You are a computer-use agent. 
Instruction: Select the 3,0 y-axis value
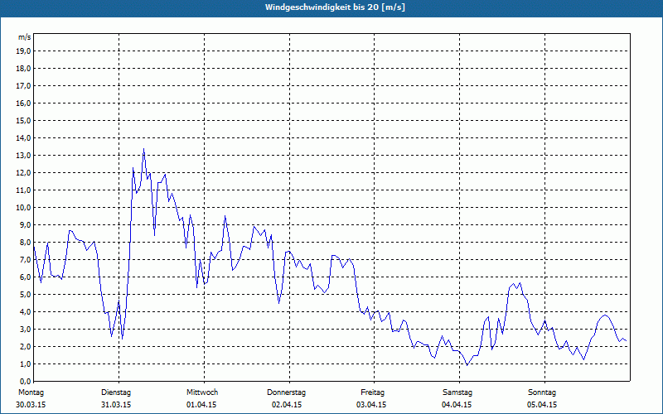26,329
